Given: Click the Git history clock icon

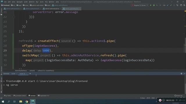Looking at the screenshot, I should [x=174, y=5].
